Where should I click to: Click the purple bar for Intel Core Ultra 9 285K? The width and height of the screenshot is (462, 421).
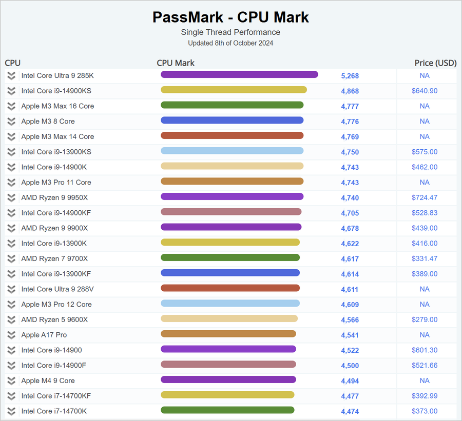[x=239, y=74]
